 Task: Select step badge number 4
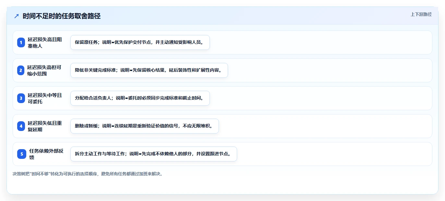coord(21,126)
